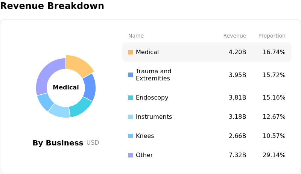
Task: Select the orange Medical donut segment
Action: [79, 65]
